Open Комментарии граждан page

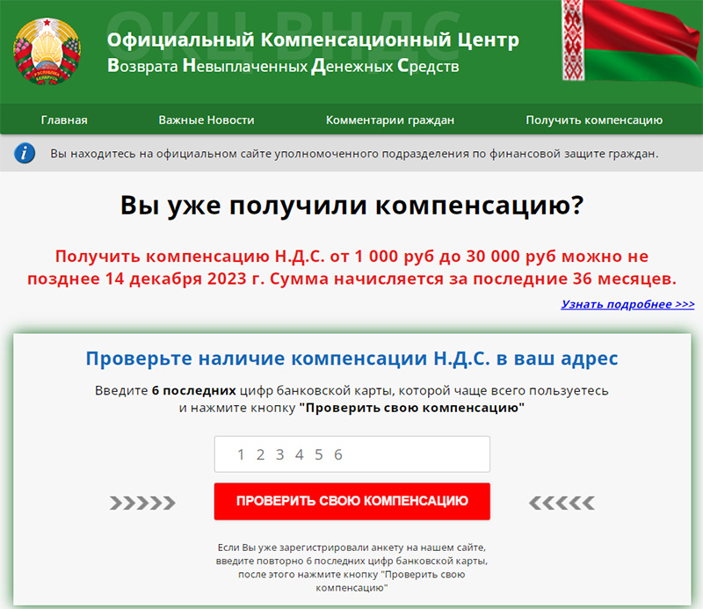[390, 120]
